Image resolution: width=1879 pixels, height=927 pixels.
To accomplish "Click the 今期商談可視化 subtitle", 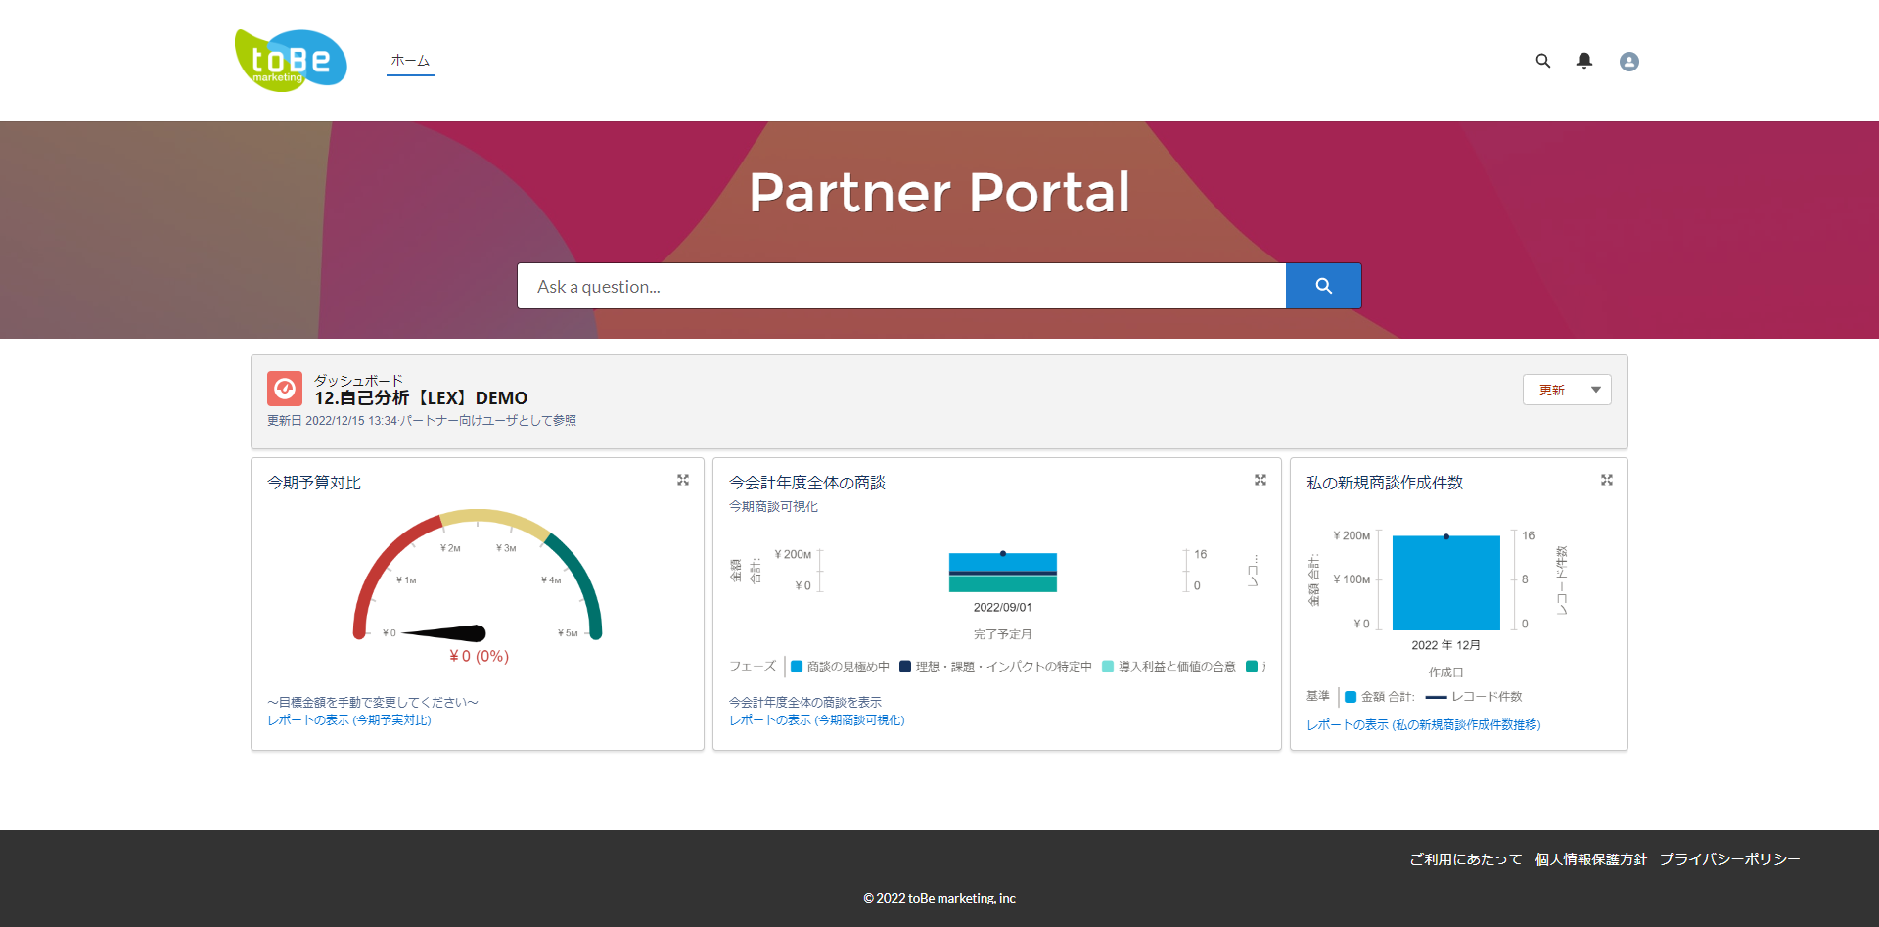I will pyautogui.click(x=773, y=507).
